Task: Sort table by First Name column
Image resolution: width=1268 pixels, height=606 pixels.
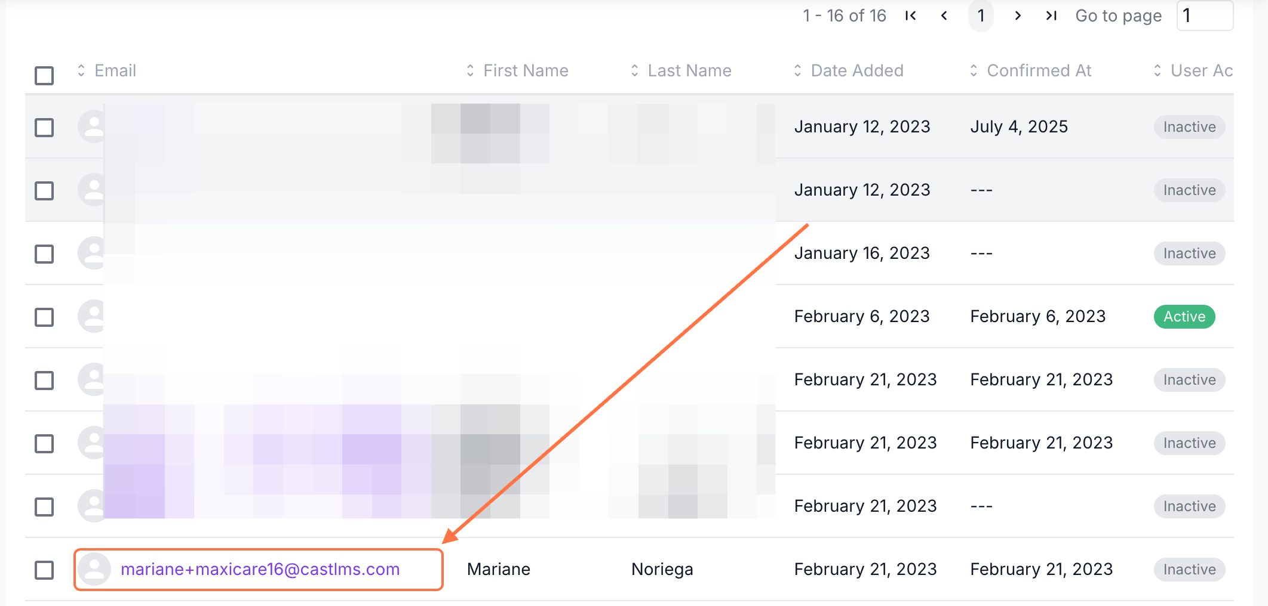Action: tap(526, 71)
